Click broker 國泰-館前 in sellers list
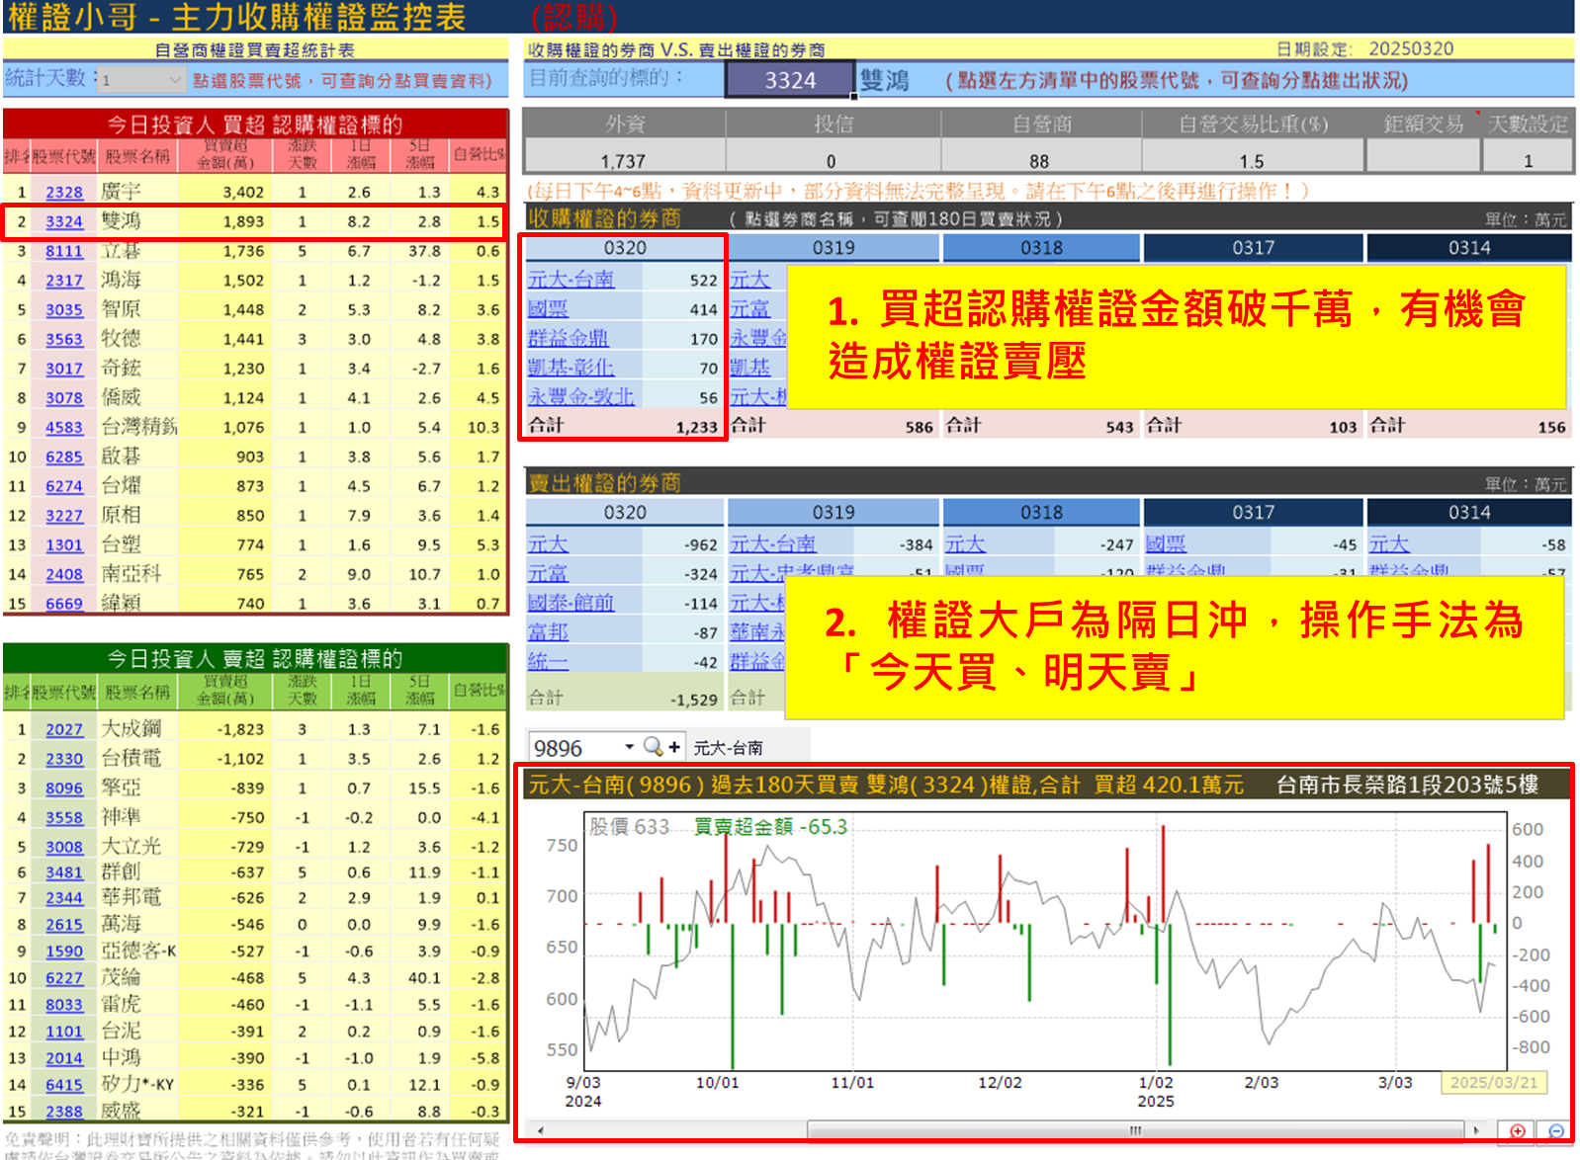This screenshot has width=1580, height=1160. [x=571, y=603]
